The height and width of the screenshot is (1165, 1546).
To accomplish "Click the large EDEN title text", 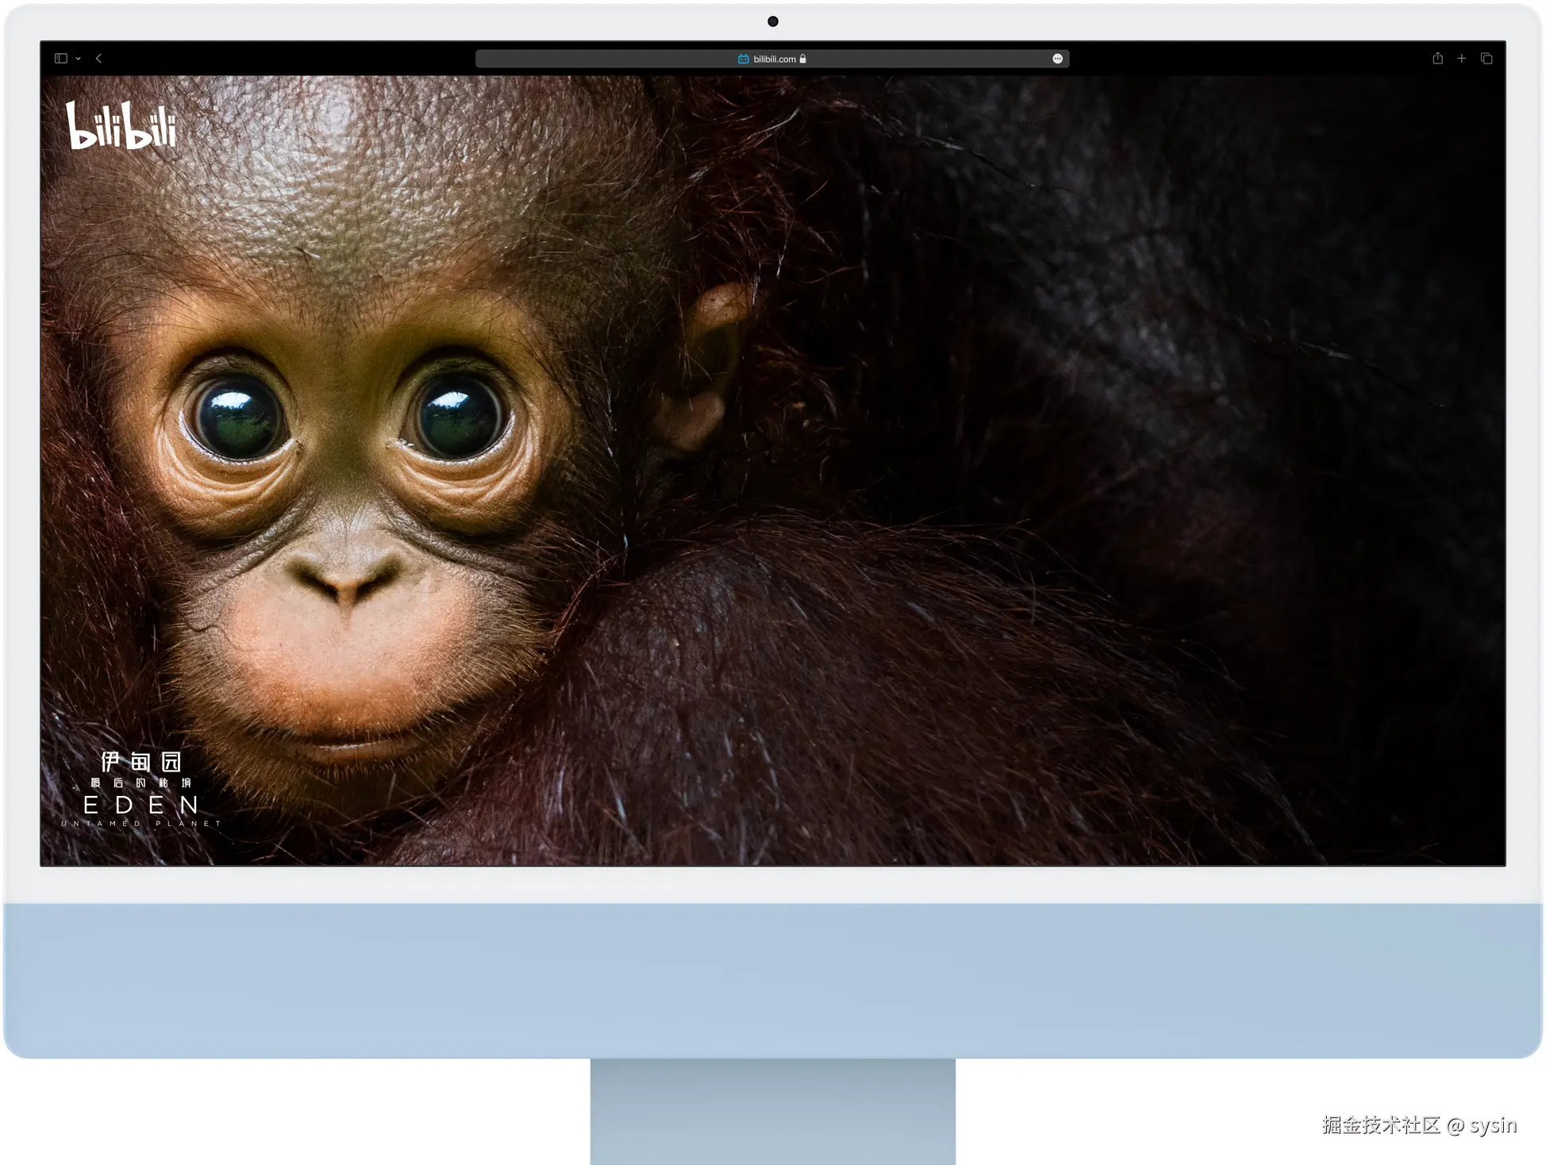I will 141,805.
